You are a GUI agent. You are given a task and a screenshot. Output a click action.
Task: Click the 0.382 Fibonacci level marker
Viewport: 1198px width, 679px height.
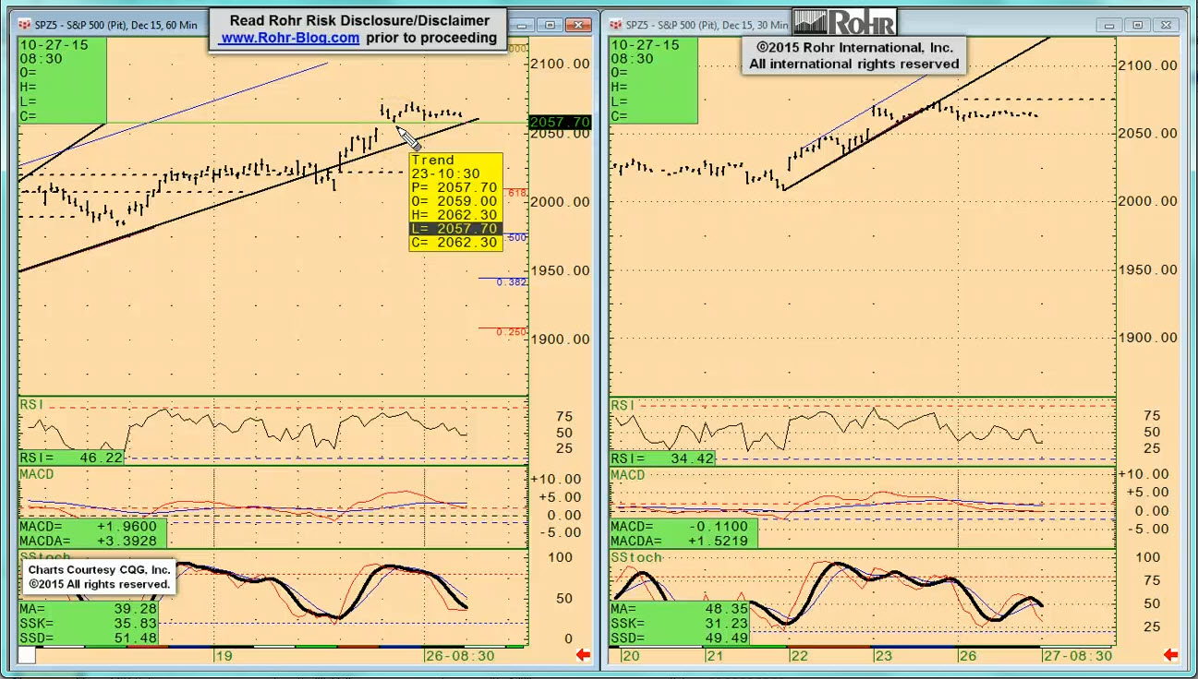511,281
